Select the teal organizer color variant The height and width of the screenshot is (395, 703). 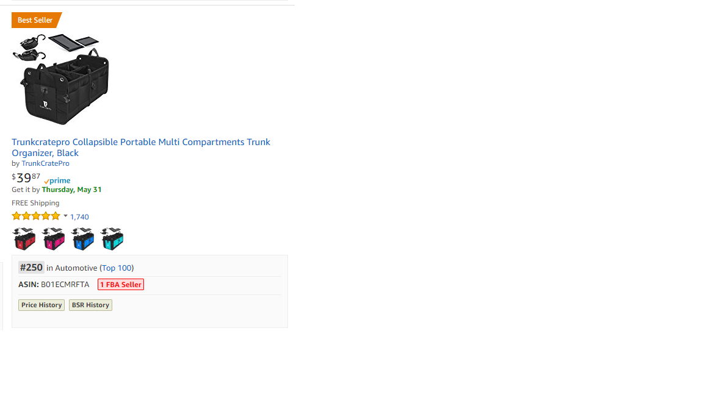coord(112,239)
